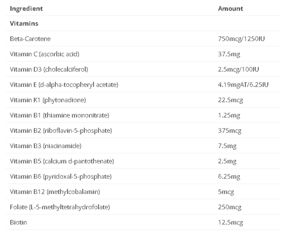Click the 750mcg/1250IU amount value
The width and height of the screenshot is (281, 232).
tap(241, 38)
